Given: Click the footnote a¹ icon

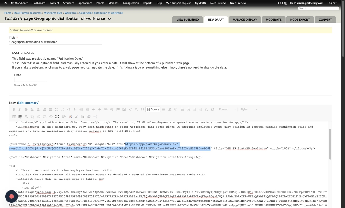Looking at the screenshot, I should pyautogui.click(x=77, y=116).
